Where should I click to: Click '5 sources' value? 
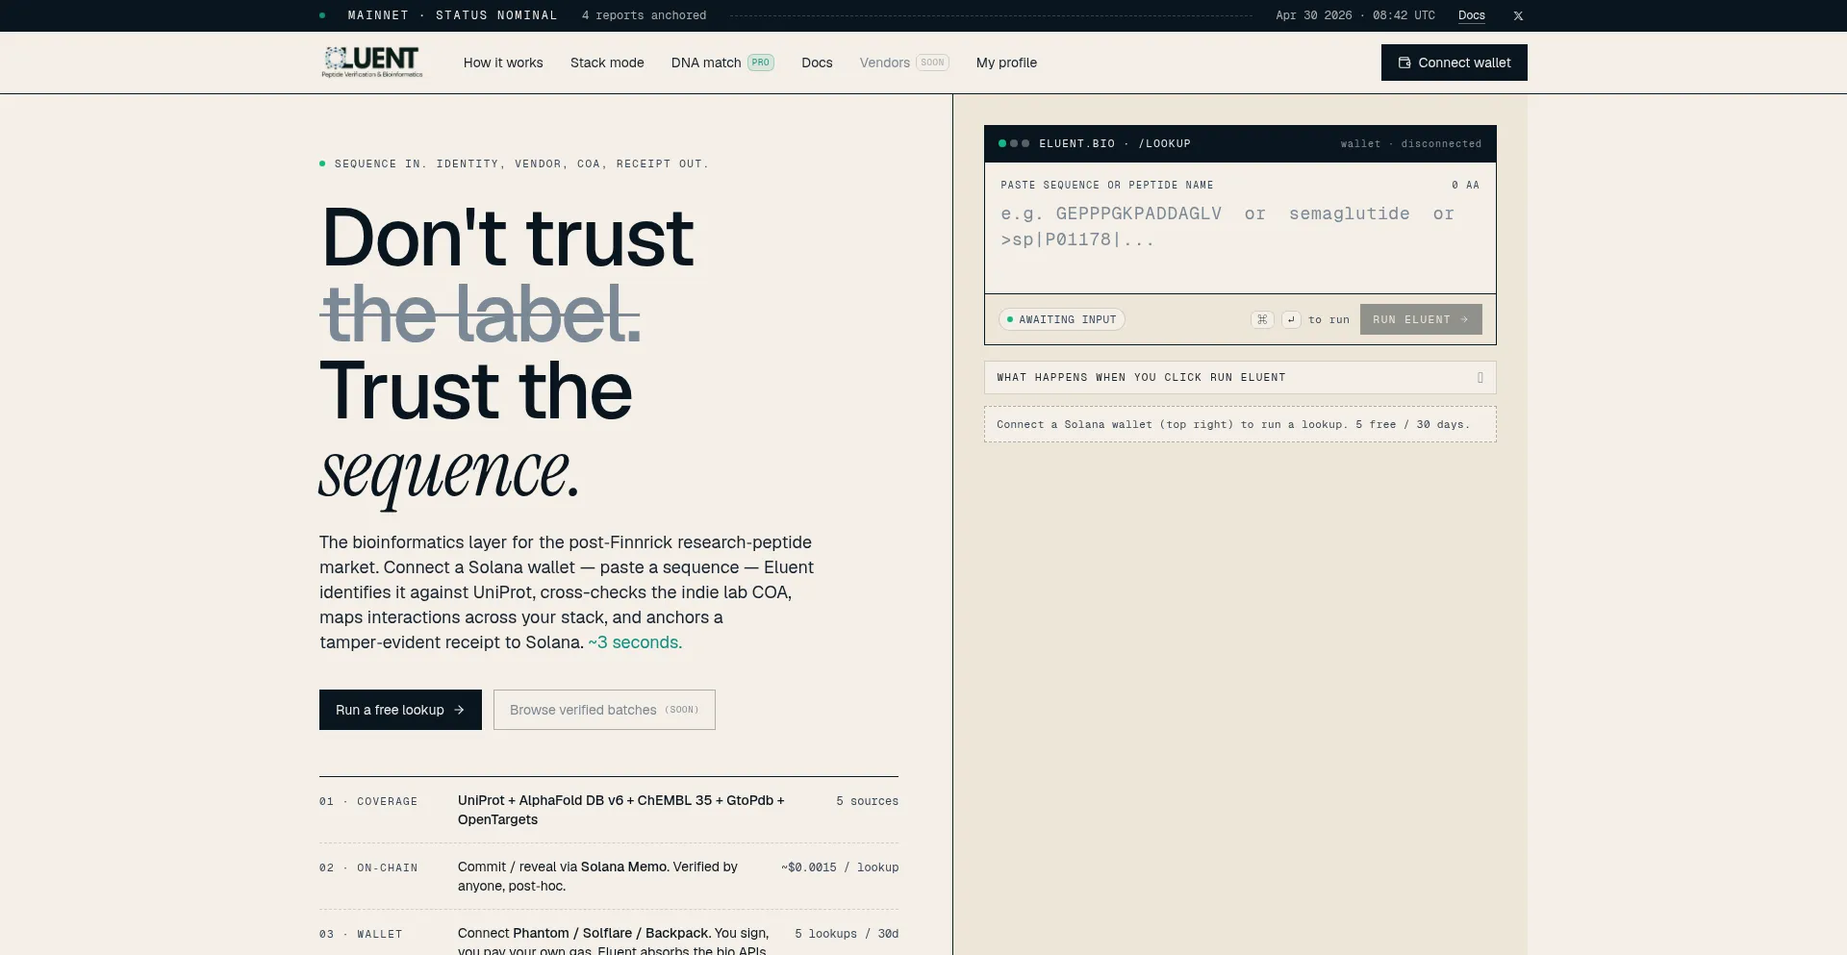tap(867, 801)
